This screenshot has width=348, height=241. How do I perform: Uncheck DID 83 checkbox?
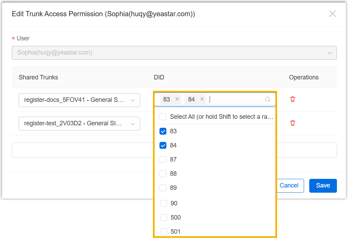163,131
